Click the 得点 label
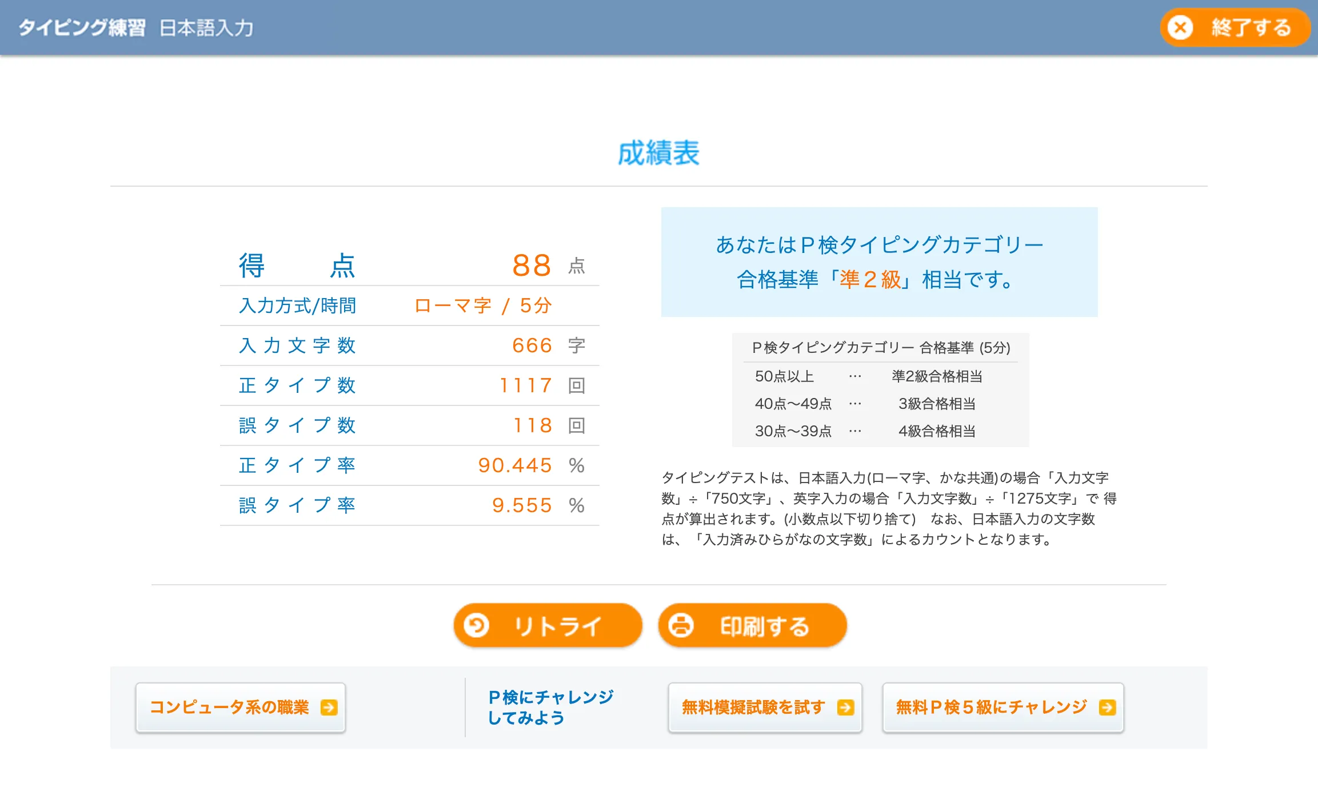This screenshot has width=1318, height=812. click(x=297, y=266)
